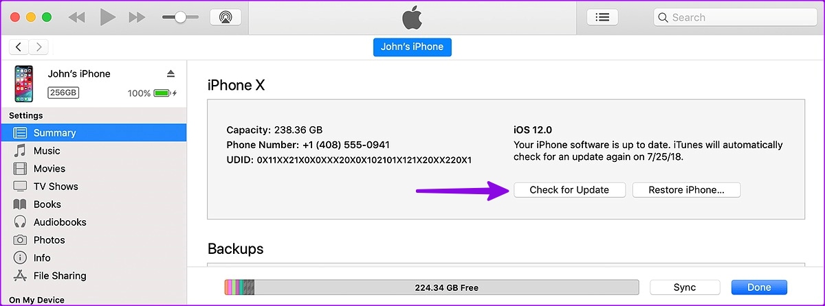825x306 pixels.
Task: Open File Sharing settings
Action: point(60,276)
